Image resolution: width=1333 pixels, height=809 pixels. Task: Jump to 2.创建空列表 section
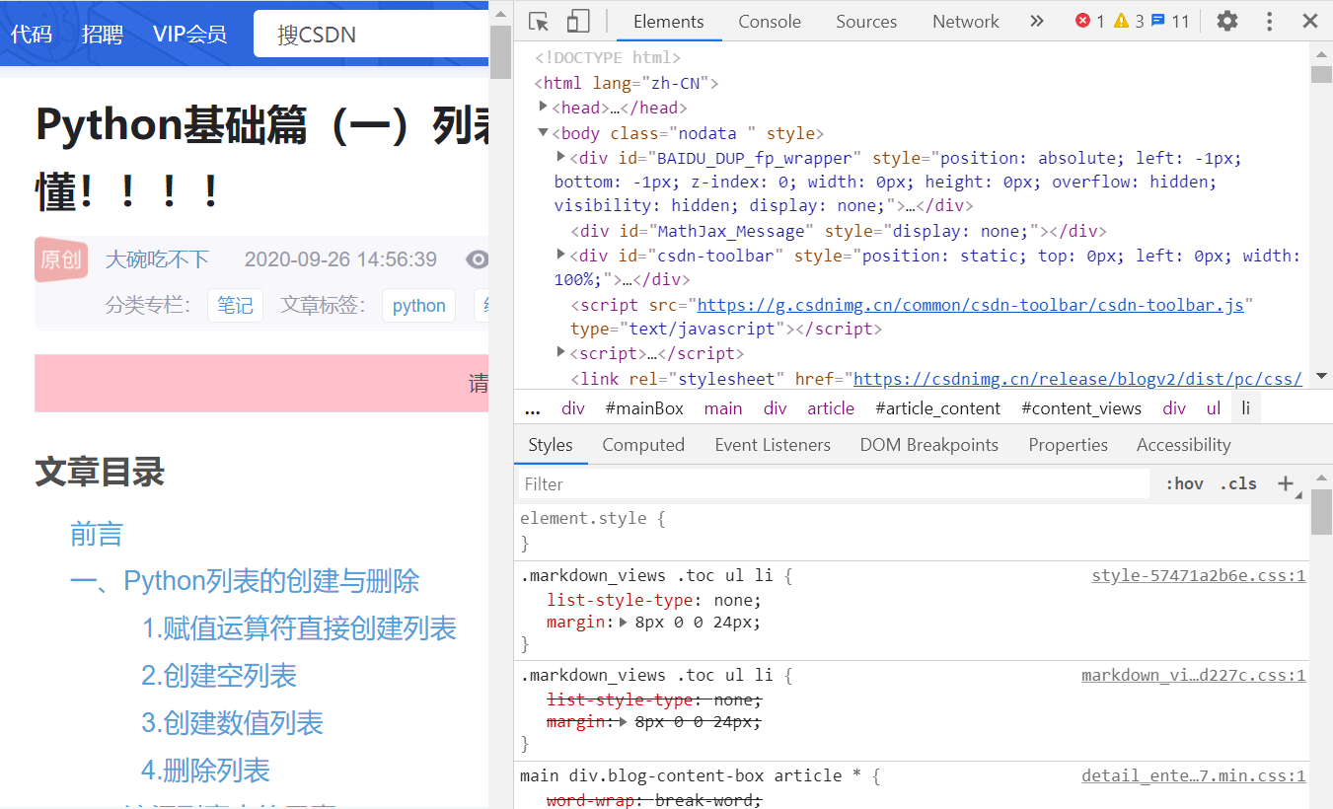219,676
